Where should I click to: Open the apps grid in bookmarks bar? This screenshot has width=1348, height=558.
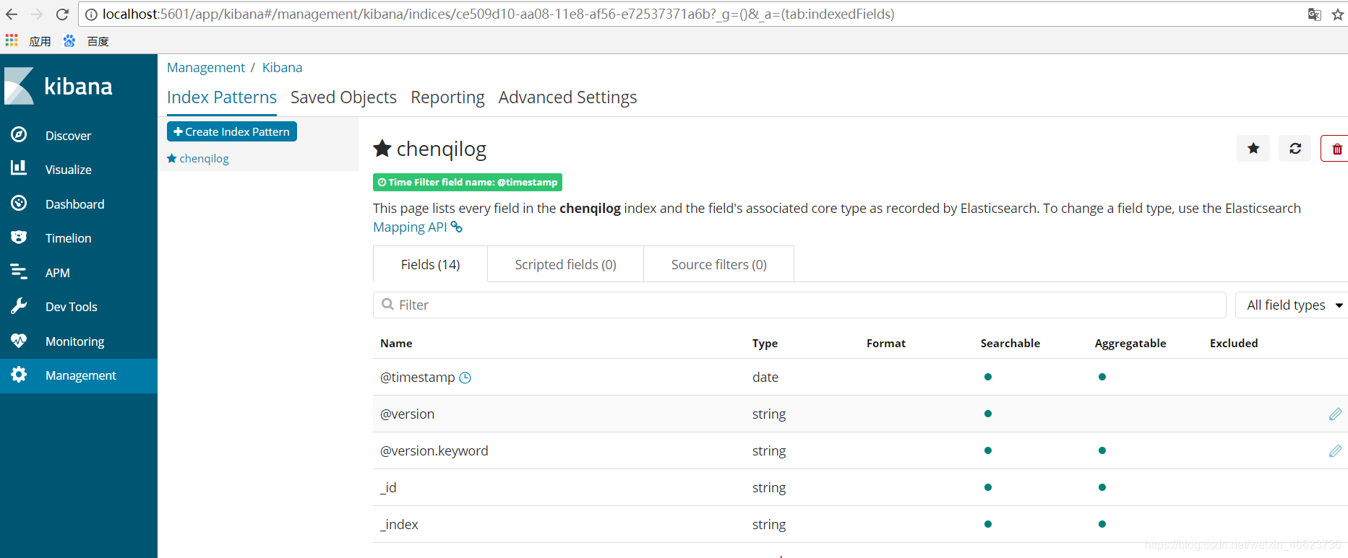click(x=12, y=40)
